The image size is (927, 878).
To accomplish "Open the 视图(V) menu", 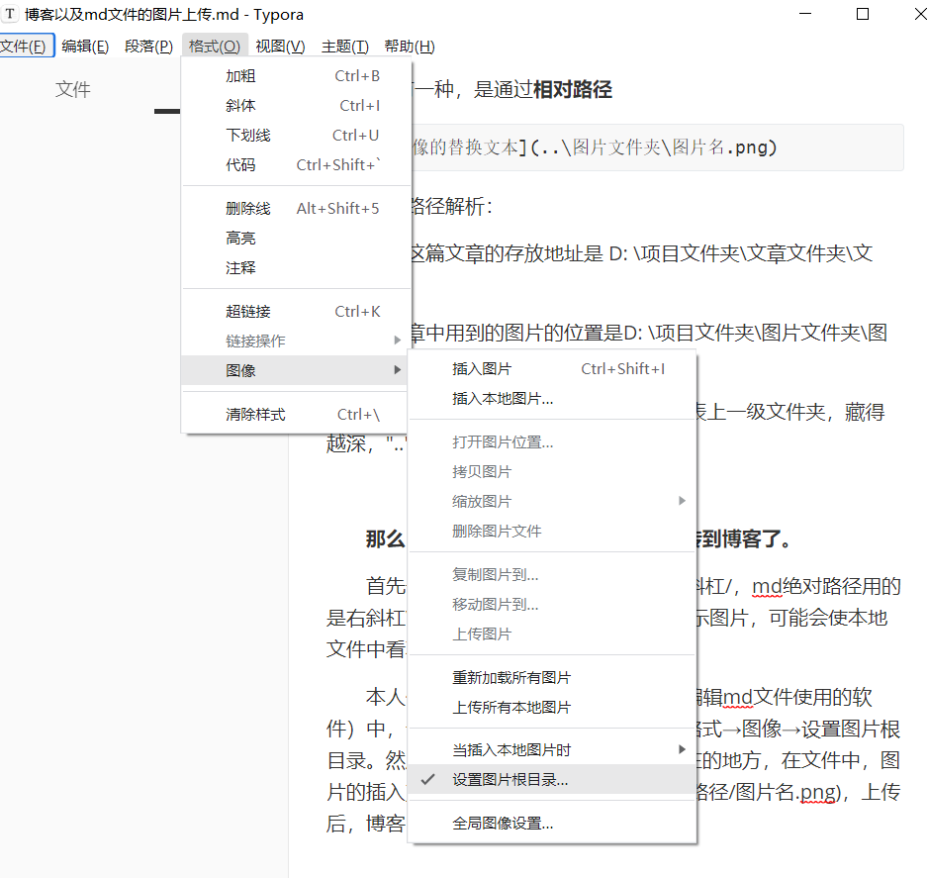I will pos(280,47).
